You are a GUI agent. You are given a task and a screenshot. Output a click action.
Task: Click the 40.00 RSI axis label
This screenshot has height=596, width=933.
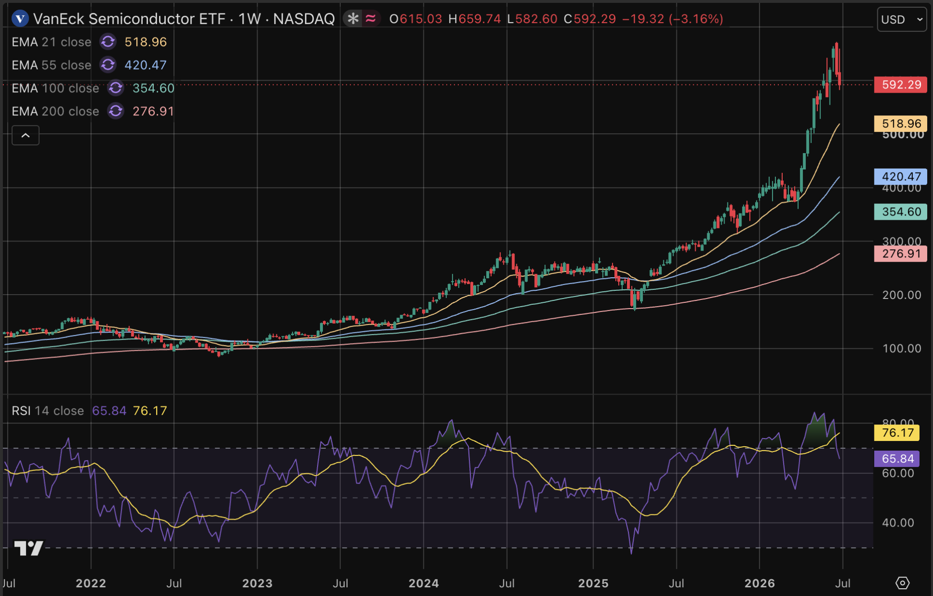click(898, 523)
